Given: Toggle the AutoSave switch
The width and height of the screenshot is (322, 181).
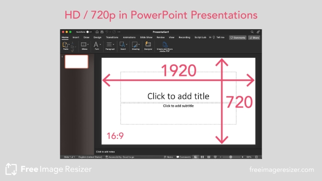Looking at the screenshot, I should tap(89, 32).
